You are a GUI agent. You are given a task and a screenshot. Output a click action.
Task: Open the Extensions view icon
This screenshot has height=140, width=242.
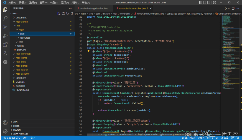[x=5, y=45]
